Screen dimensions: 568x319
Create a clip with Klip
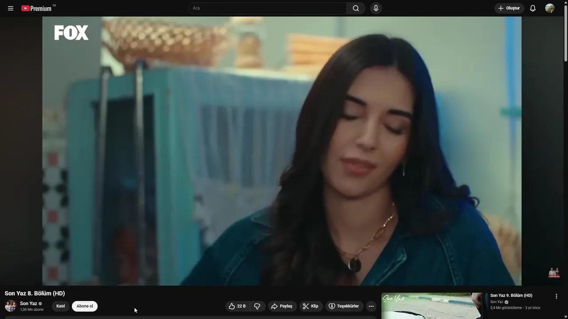311,306
